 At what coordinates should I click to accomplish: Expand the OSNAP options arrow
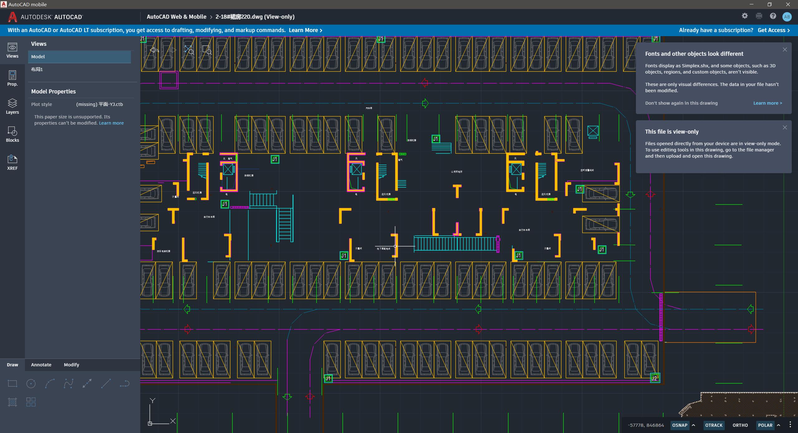[x=694, y=425]
